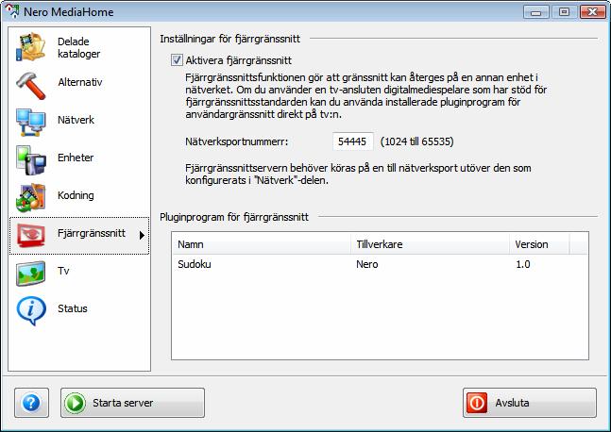Select the Status info icon
Viewport: 611px width, 432px height.
coord(31,310)
